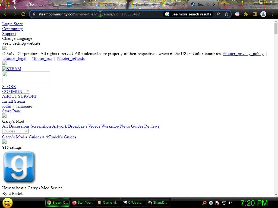Screen dimensions: 278x208
Task: Open the #footer_refunds link
Action: 71,58
